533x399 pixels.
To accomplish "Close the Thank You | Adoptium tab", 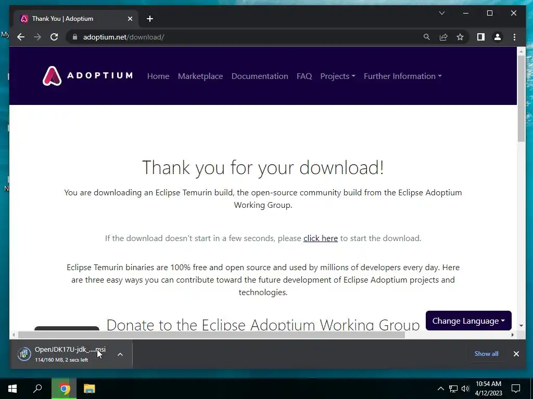I will (x=130, y=19).
